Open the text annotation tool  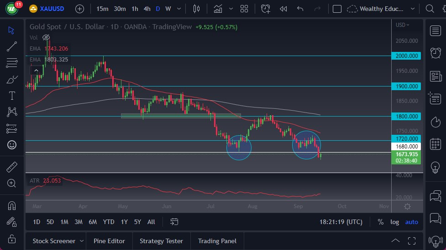pos(12,96)
